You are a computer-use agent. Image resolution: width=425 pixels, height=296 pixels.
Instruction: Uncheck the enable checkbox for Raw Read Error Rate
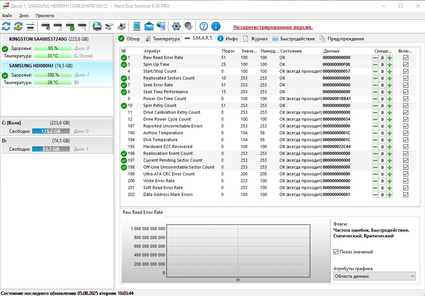click(x=406, y=58)
